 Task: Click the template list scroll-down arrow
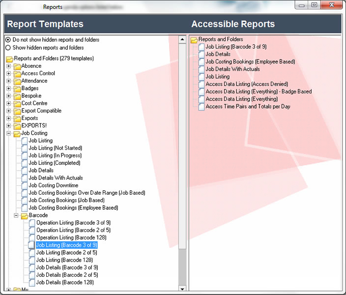182,289
